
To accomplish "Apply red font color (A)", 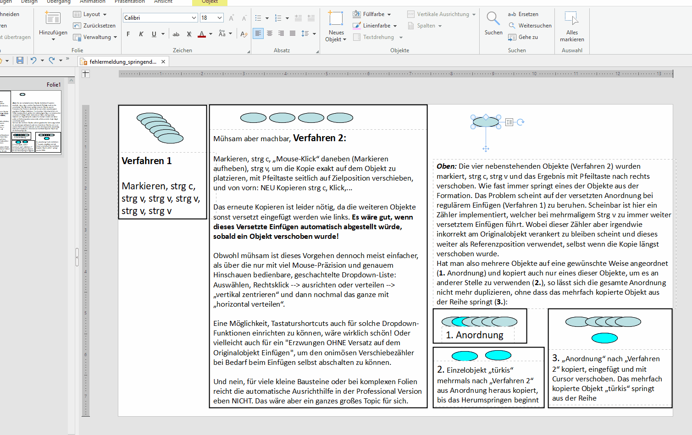I will pyautogui.click(x=202, y=34).
